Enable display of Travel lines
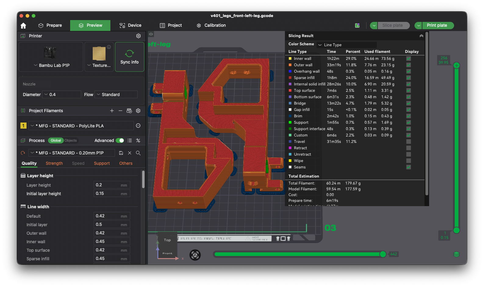Viewport: 484px width, 287px height. tap(408, 142)
